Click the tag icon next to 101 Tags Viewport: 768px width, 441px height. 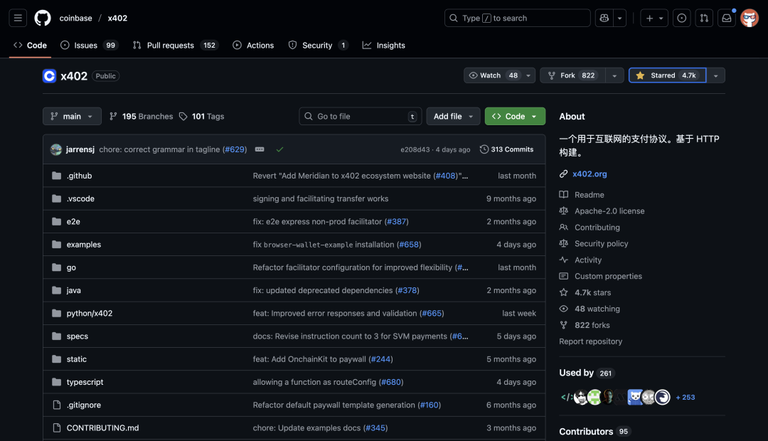[183, 117]
